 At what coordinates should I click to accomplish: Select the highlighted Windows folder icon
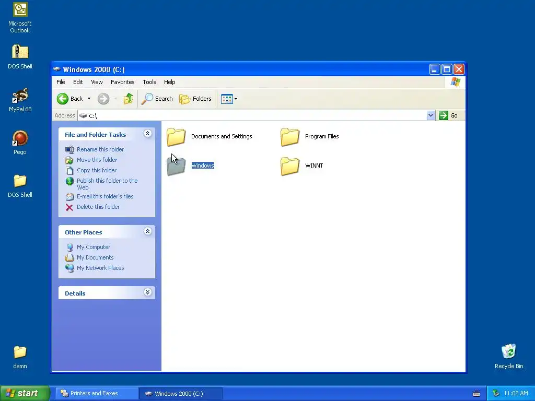click(x=176, y=166)
